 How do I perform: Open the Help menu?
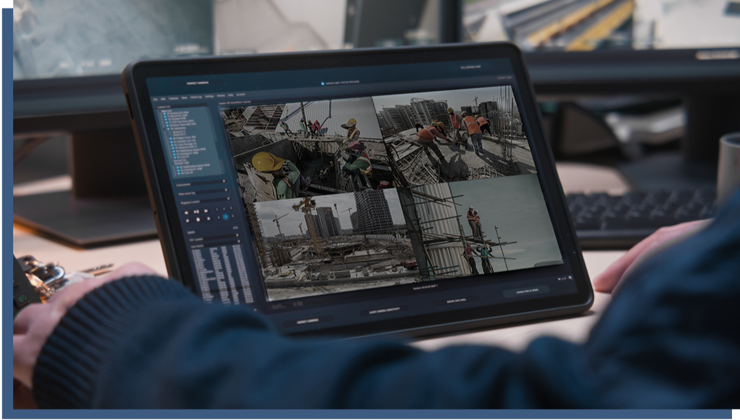(231, 95)
